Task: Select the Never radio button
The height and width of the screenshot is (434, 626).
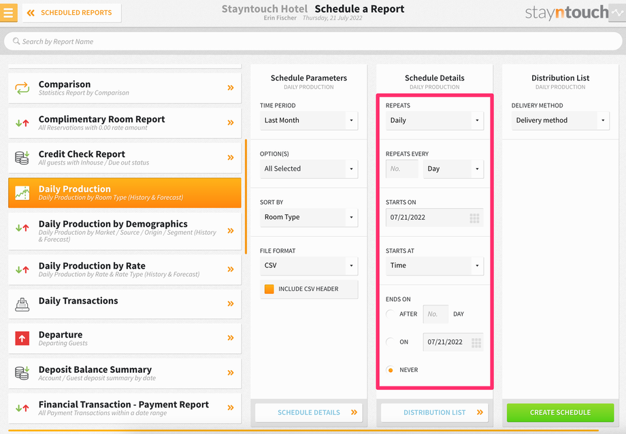Action: (x=391, y=370)
